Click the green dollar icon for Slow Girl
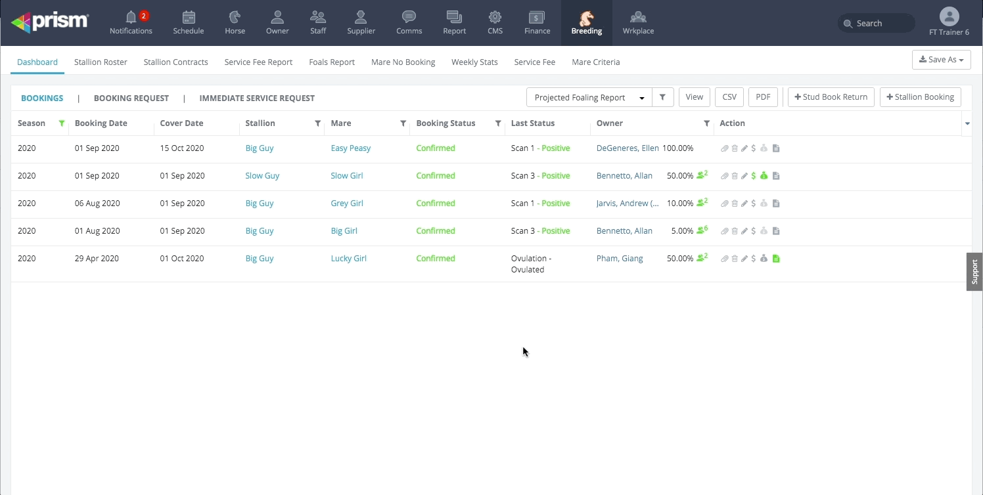Viewport: 983px width, 495px height. 754,176
